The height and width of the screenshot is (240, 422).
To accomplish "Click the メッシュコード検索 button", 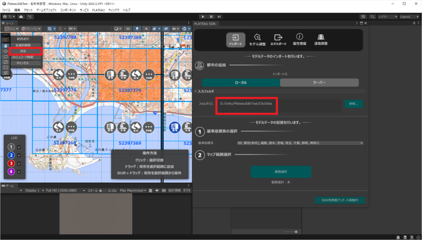I will click(23, 57).
